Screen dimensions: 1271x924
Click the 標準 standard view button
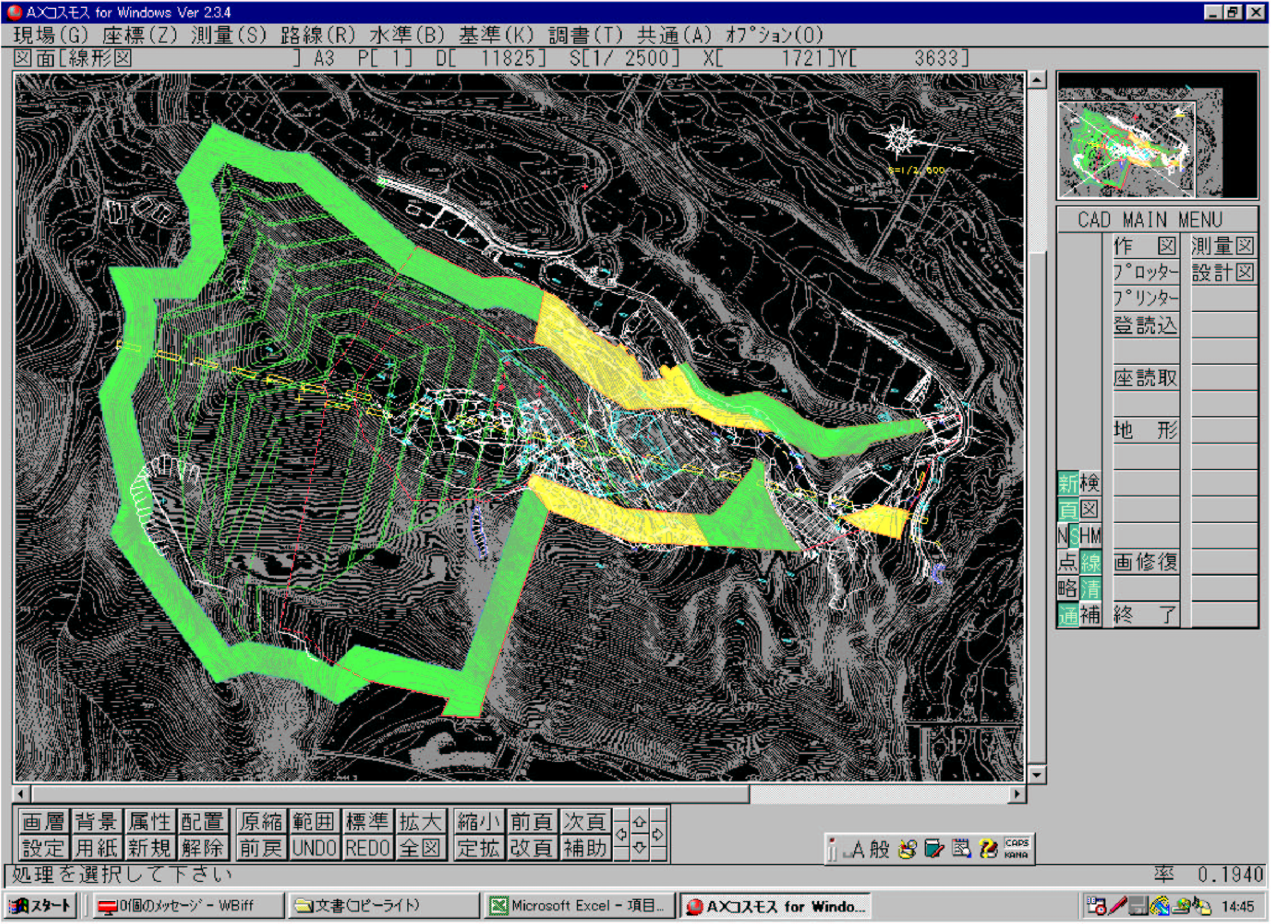(x=367, y=821)
